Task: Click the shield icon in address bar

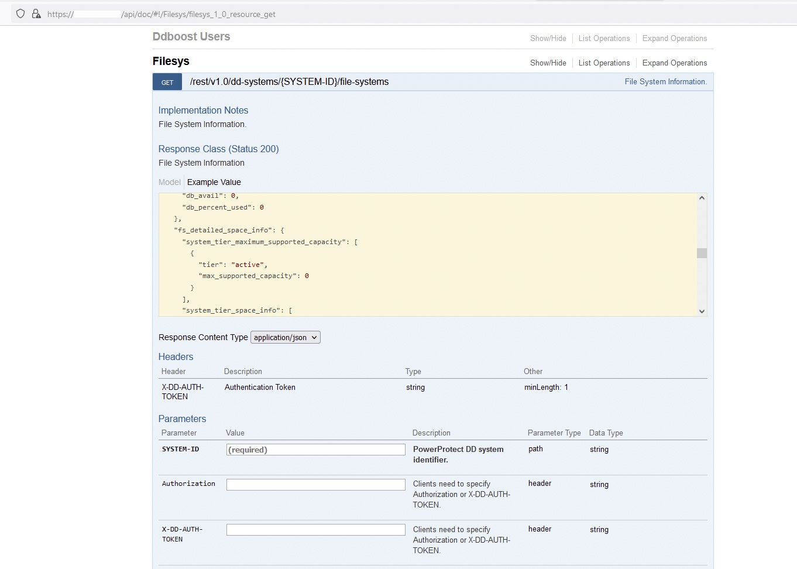Action: click(20, 13)
